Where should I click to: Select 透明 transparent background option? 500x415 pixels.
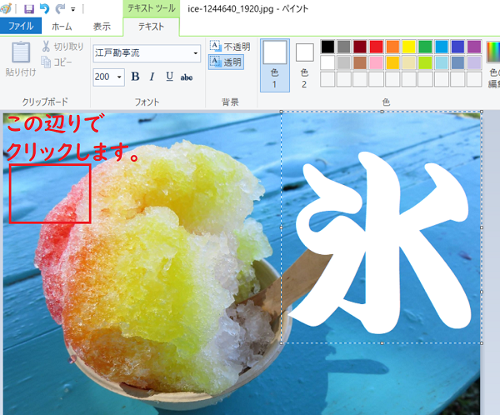pyautogui.click(x=227, y=62)
